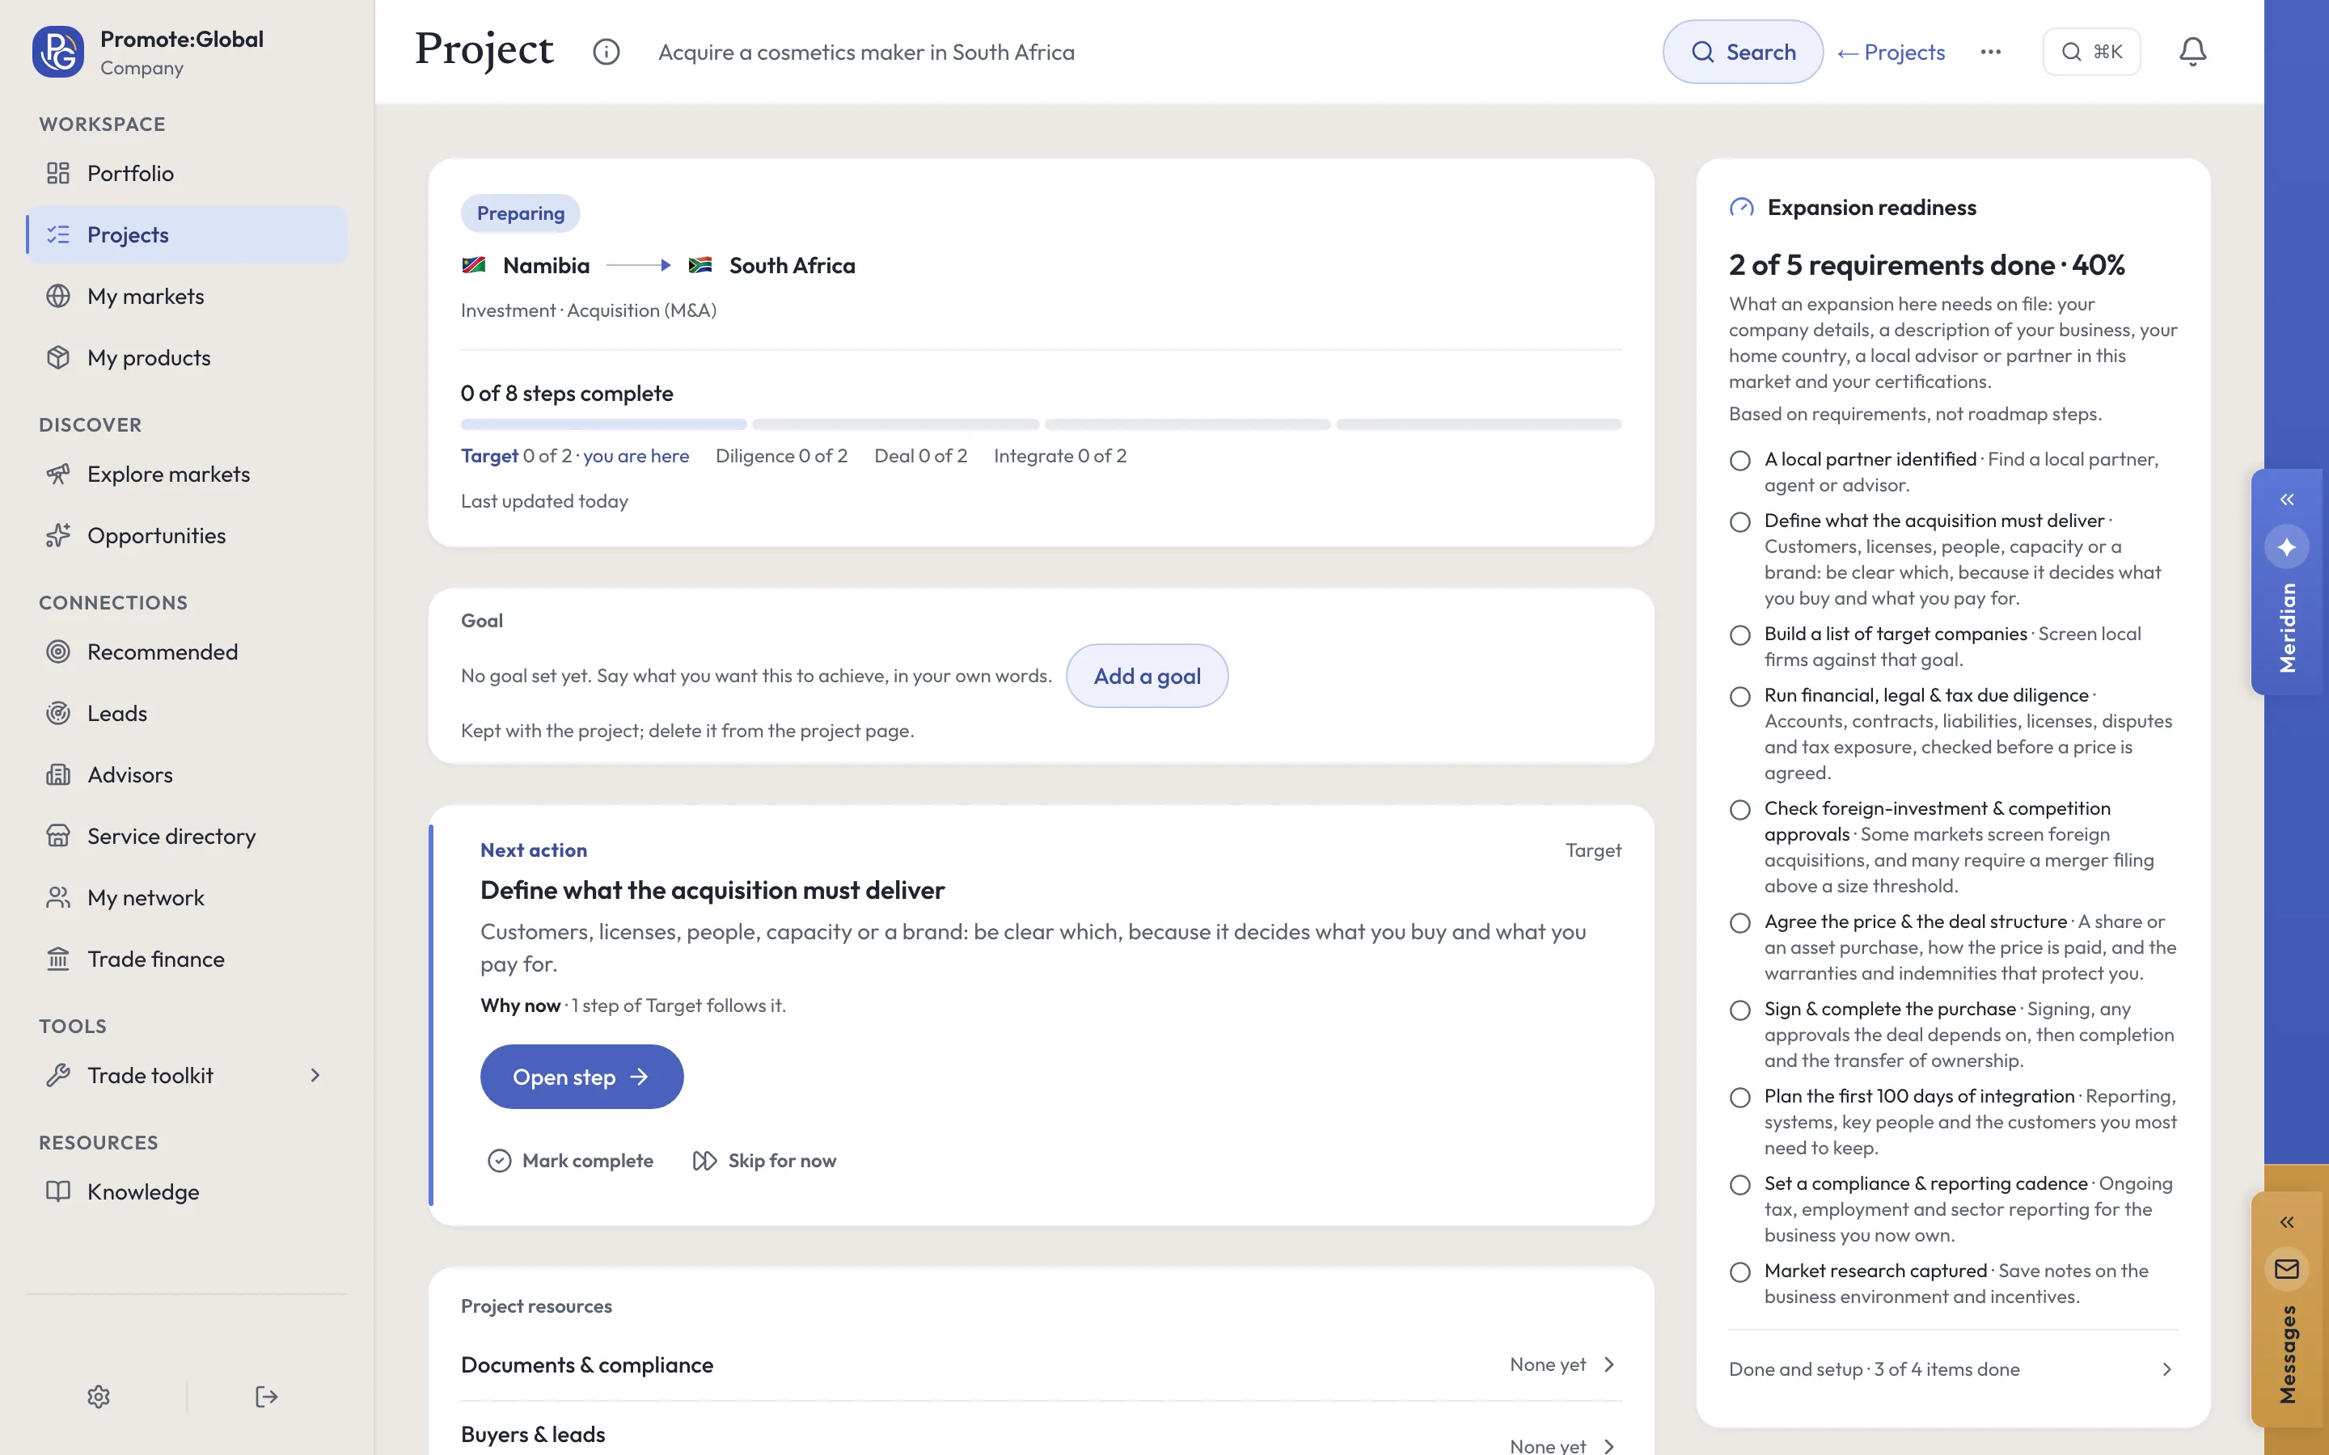This screenshot has width=2329, height=1455.
Task: Toggle 'Sign & complete the purchase' circle
Action: [1740, 1011]
